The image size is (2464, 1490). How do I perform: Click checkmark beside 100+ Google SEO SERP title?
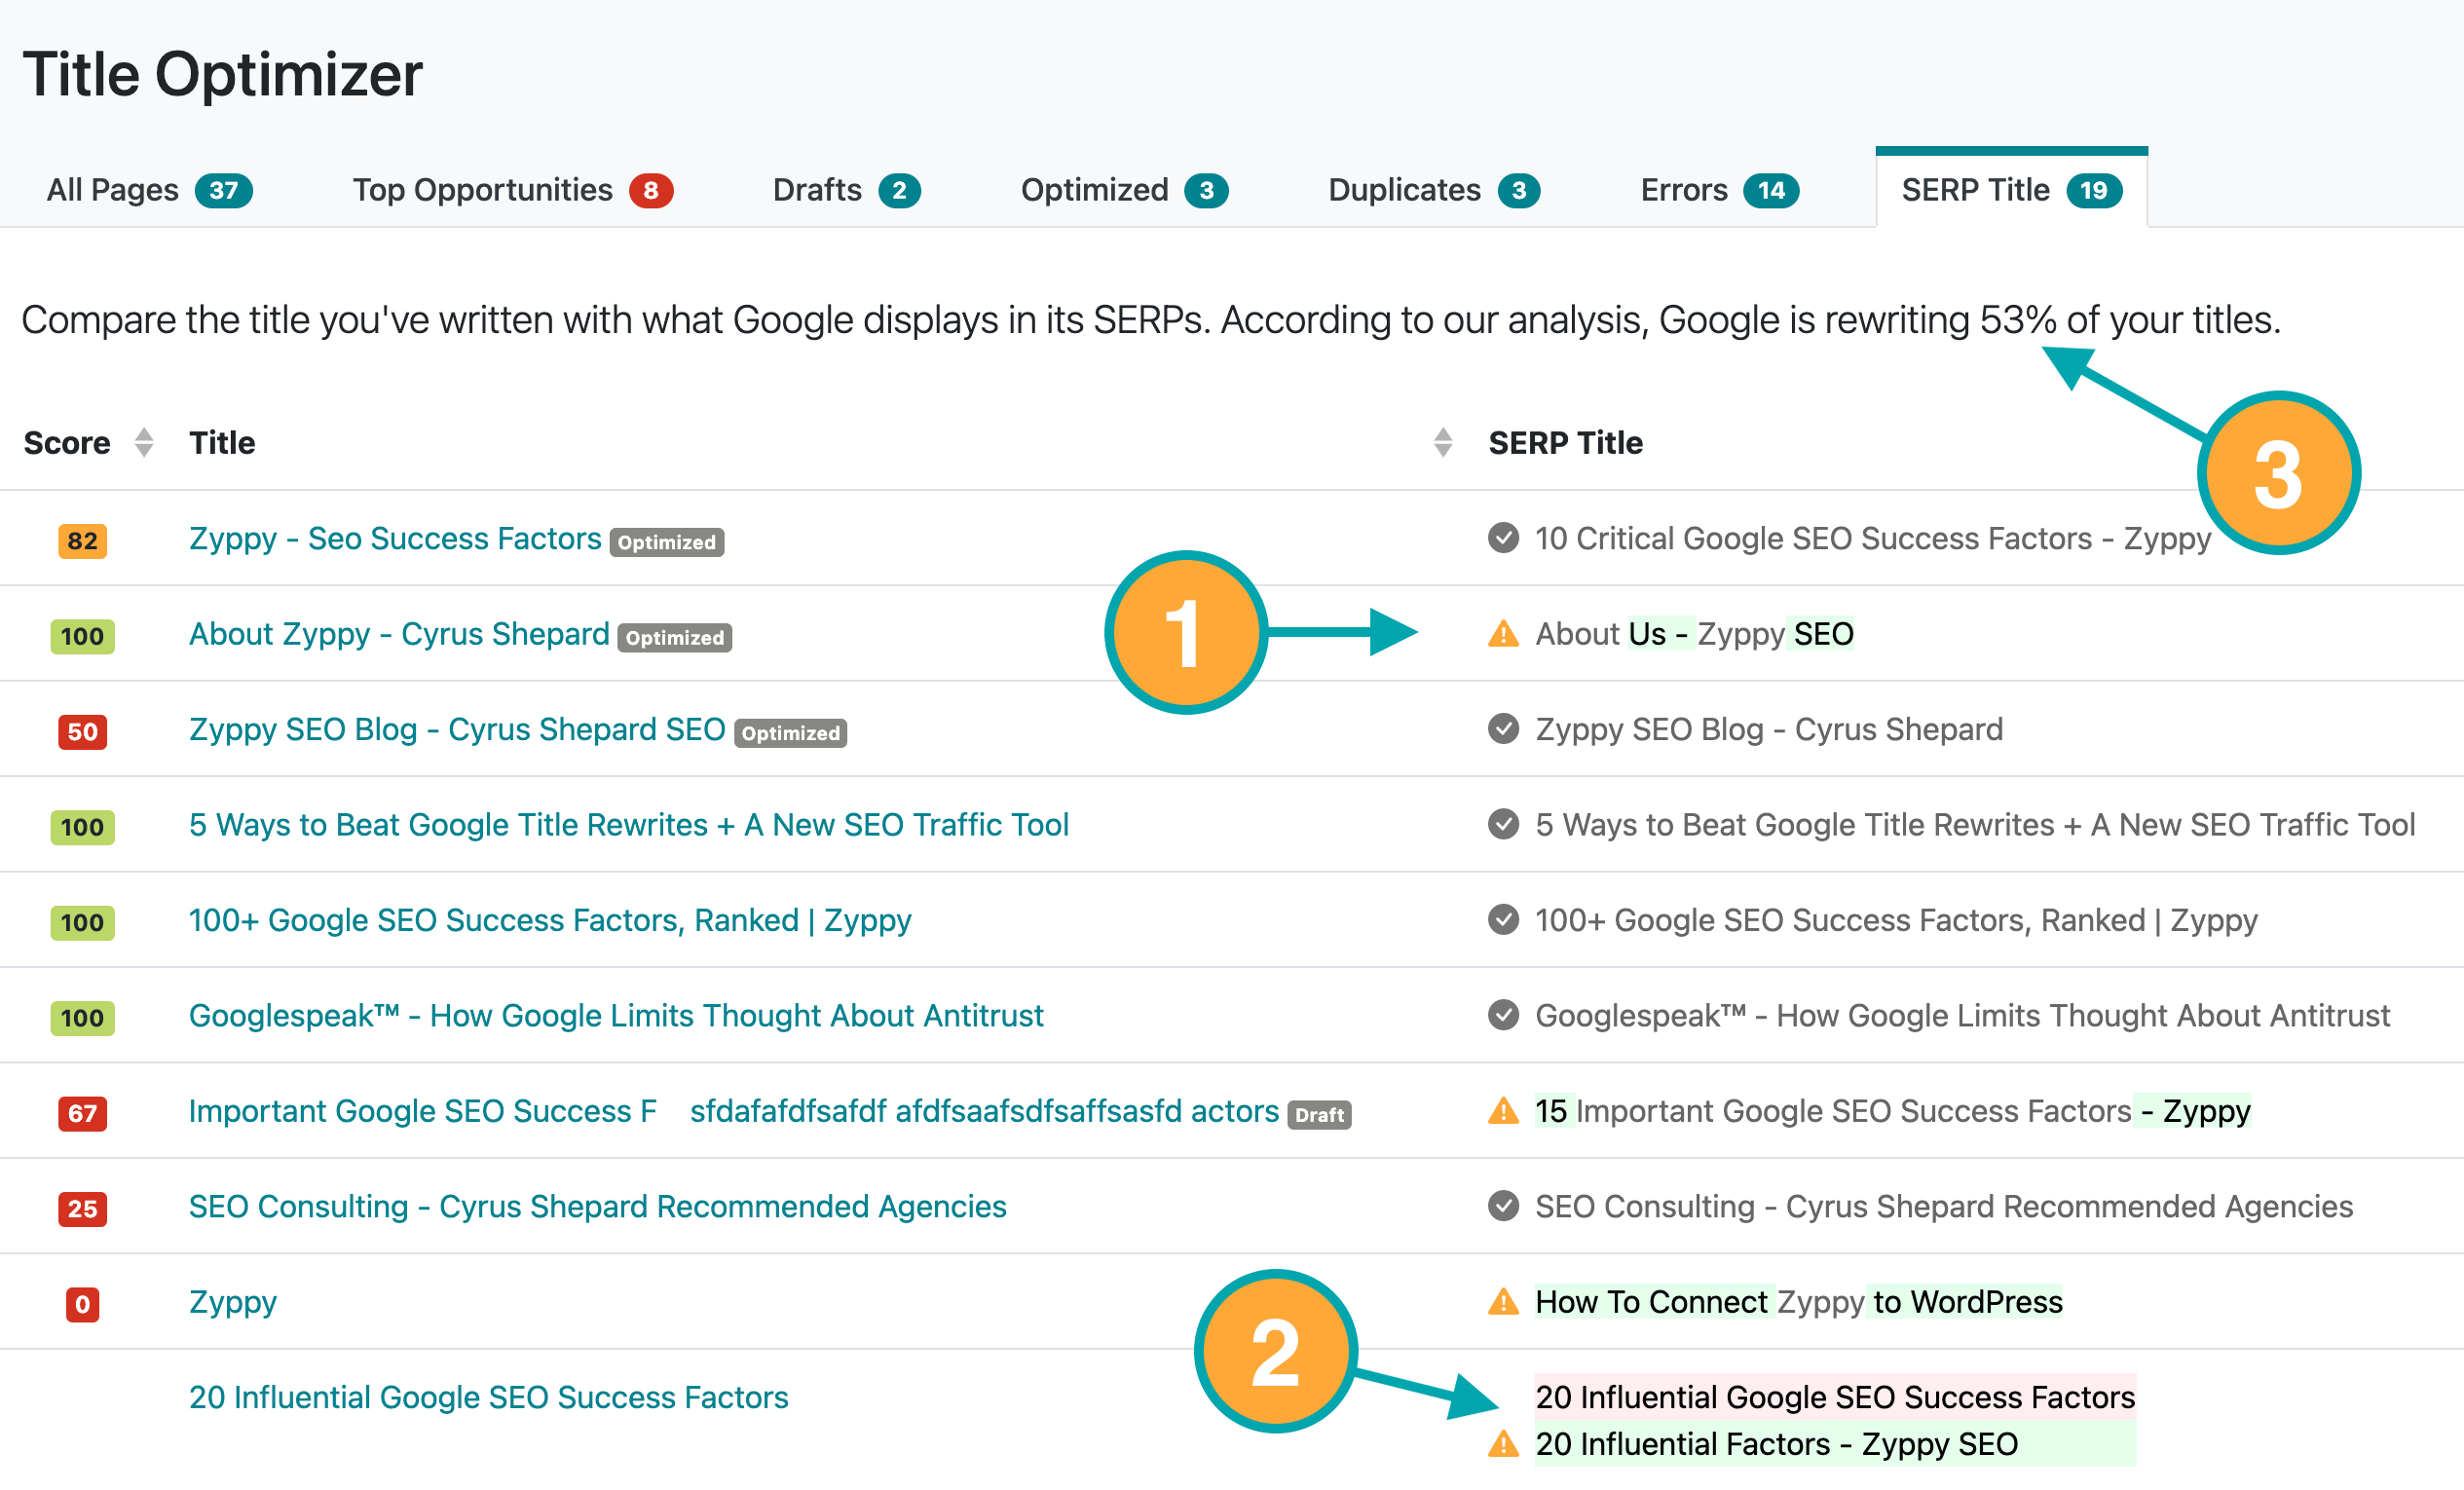tap(1503, 920)
